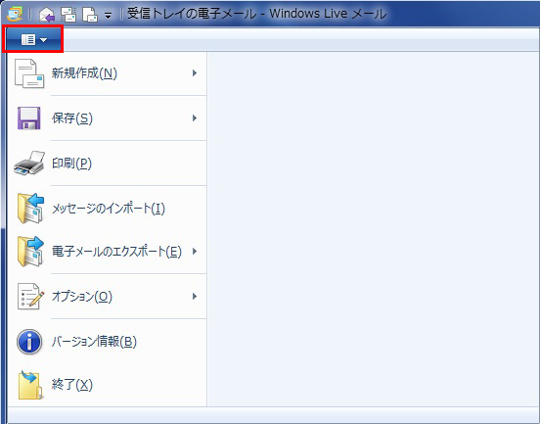The width and height of the screenshot is (540, 424).
Task: Open the blue application menu button
Action: pos(32,39)
